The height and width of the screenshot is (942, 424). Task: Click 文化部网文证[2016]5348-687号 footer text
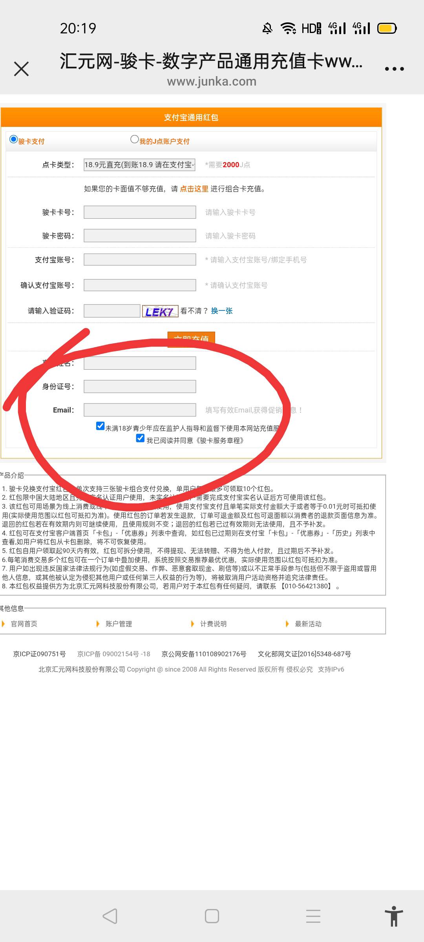click(304, 654)
